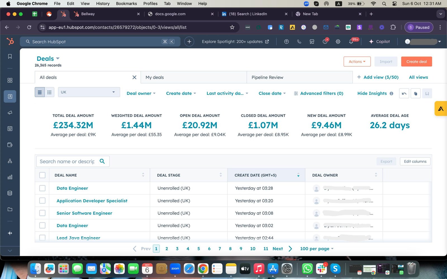Open Bookmarks in HubSpot sidebar
The height and width of the screenshot is (279, 447).
tap(10, 56)
